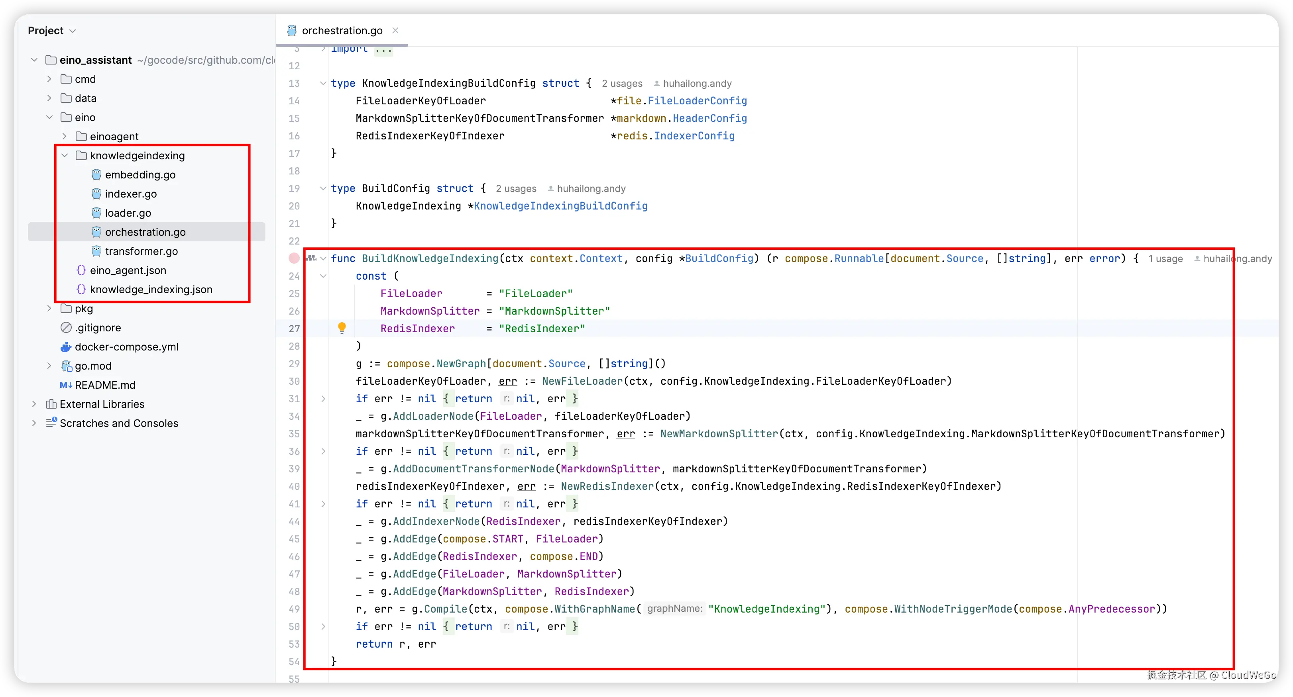Open docker-compose.yml Docker file

coord(126,347)
